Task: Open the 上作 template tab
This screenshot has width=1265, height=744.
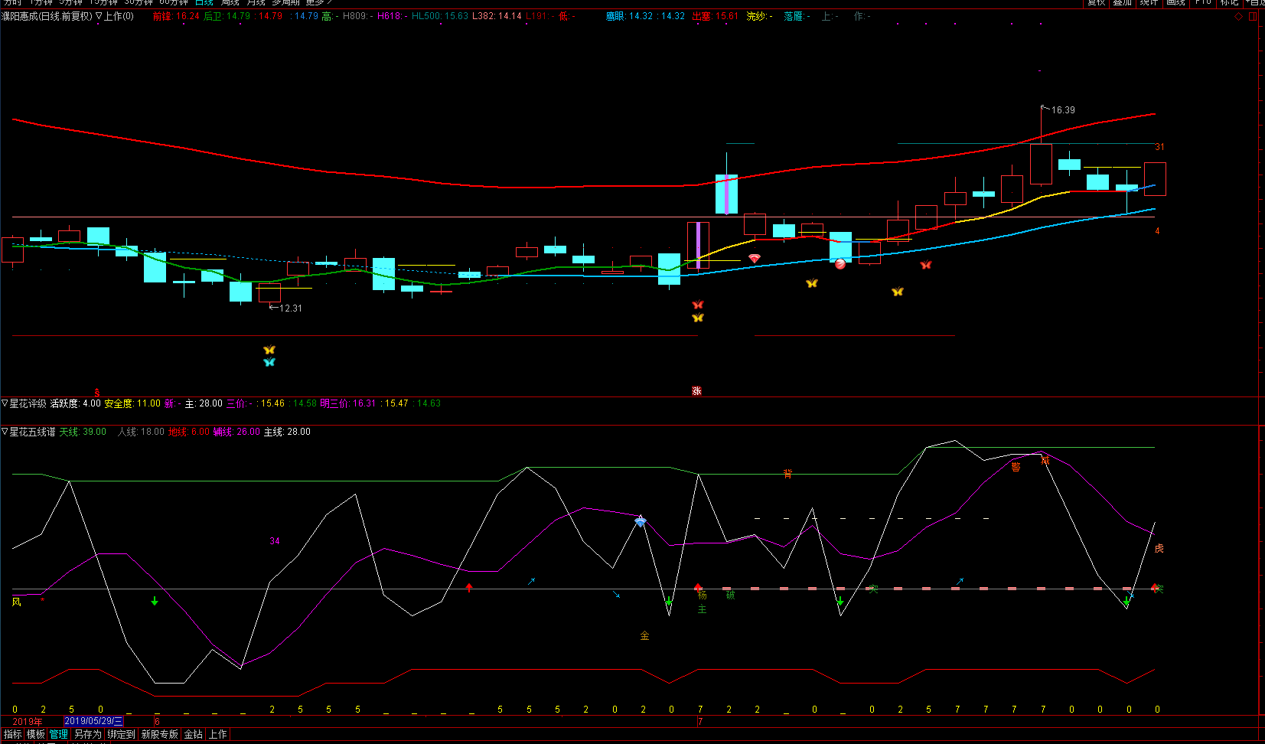Action: (218, 734)
